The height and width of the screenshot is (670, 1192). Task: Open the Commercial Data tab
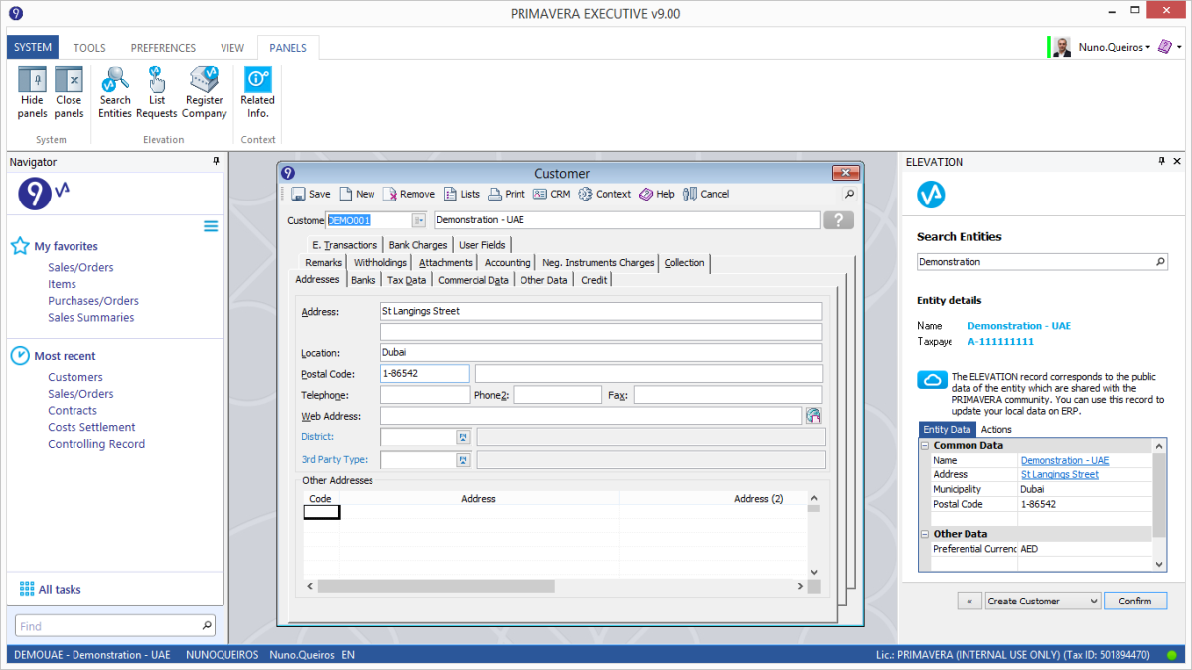coord(473,280)
